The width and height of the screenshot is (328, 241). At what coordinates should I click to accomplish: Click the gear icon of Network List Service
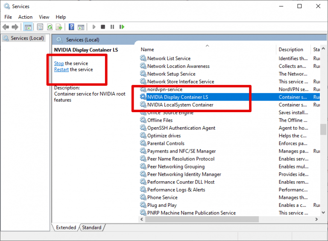[x=143, y=58]
